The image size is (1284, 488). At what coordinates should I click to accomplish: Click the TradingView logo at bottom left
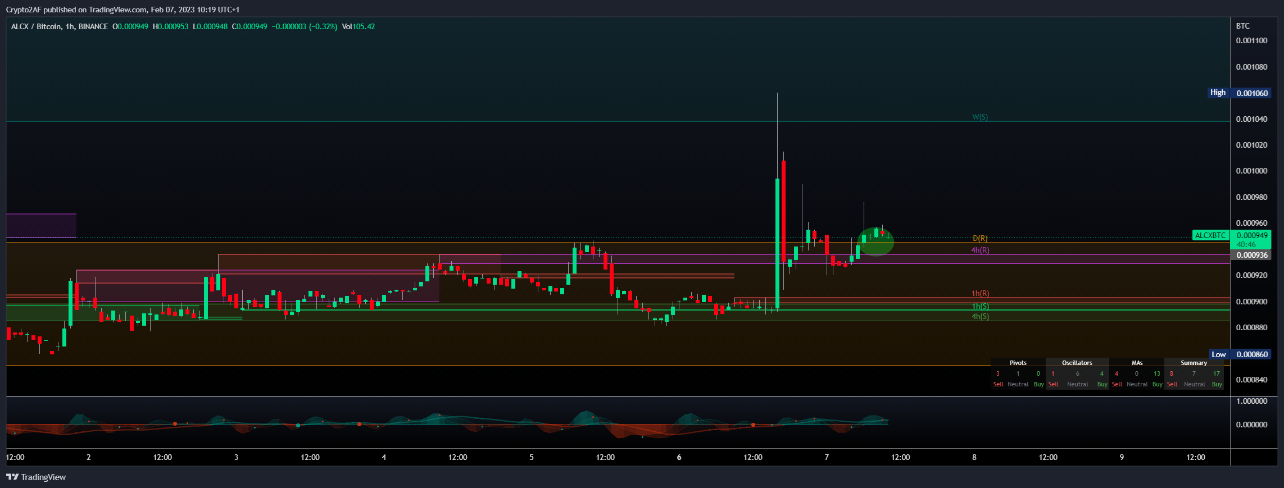point(36,477)
